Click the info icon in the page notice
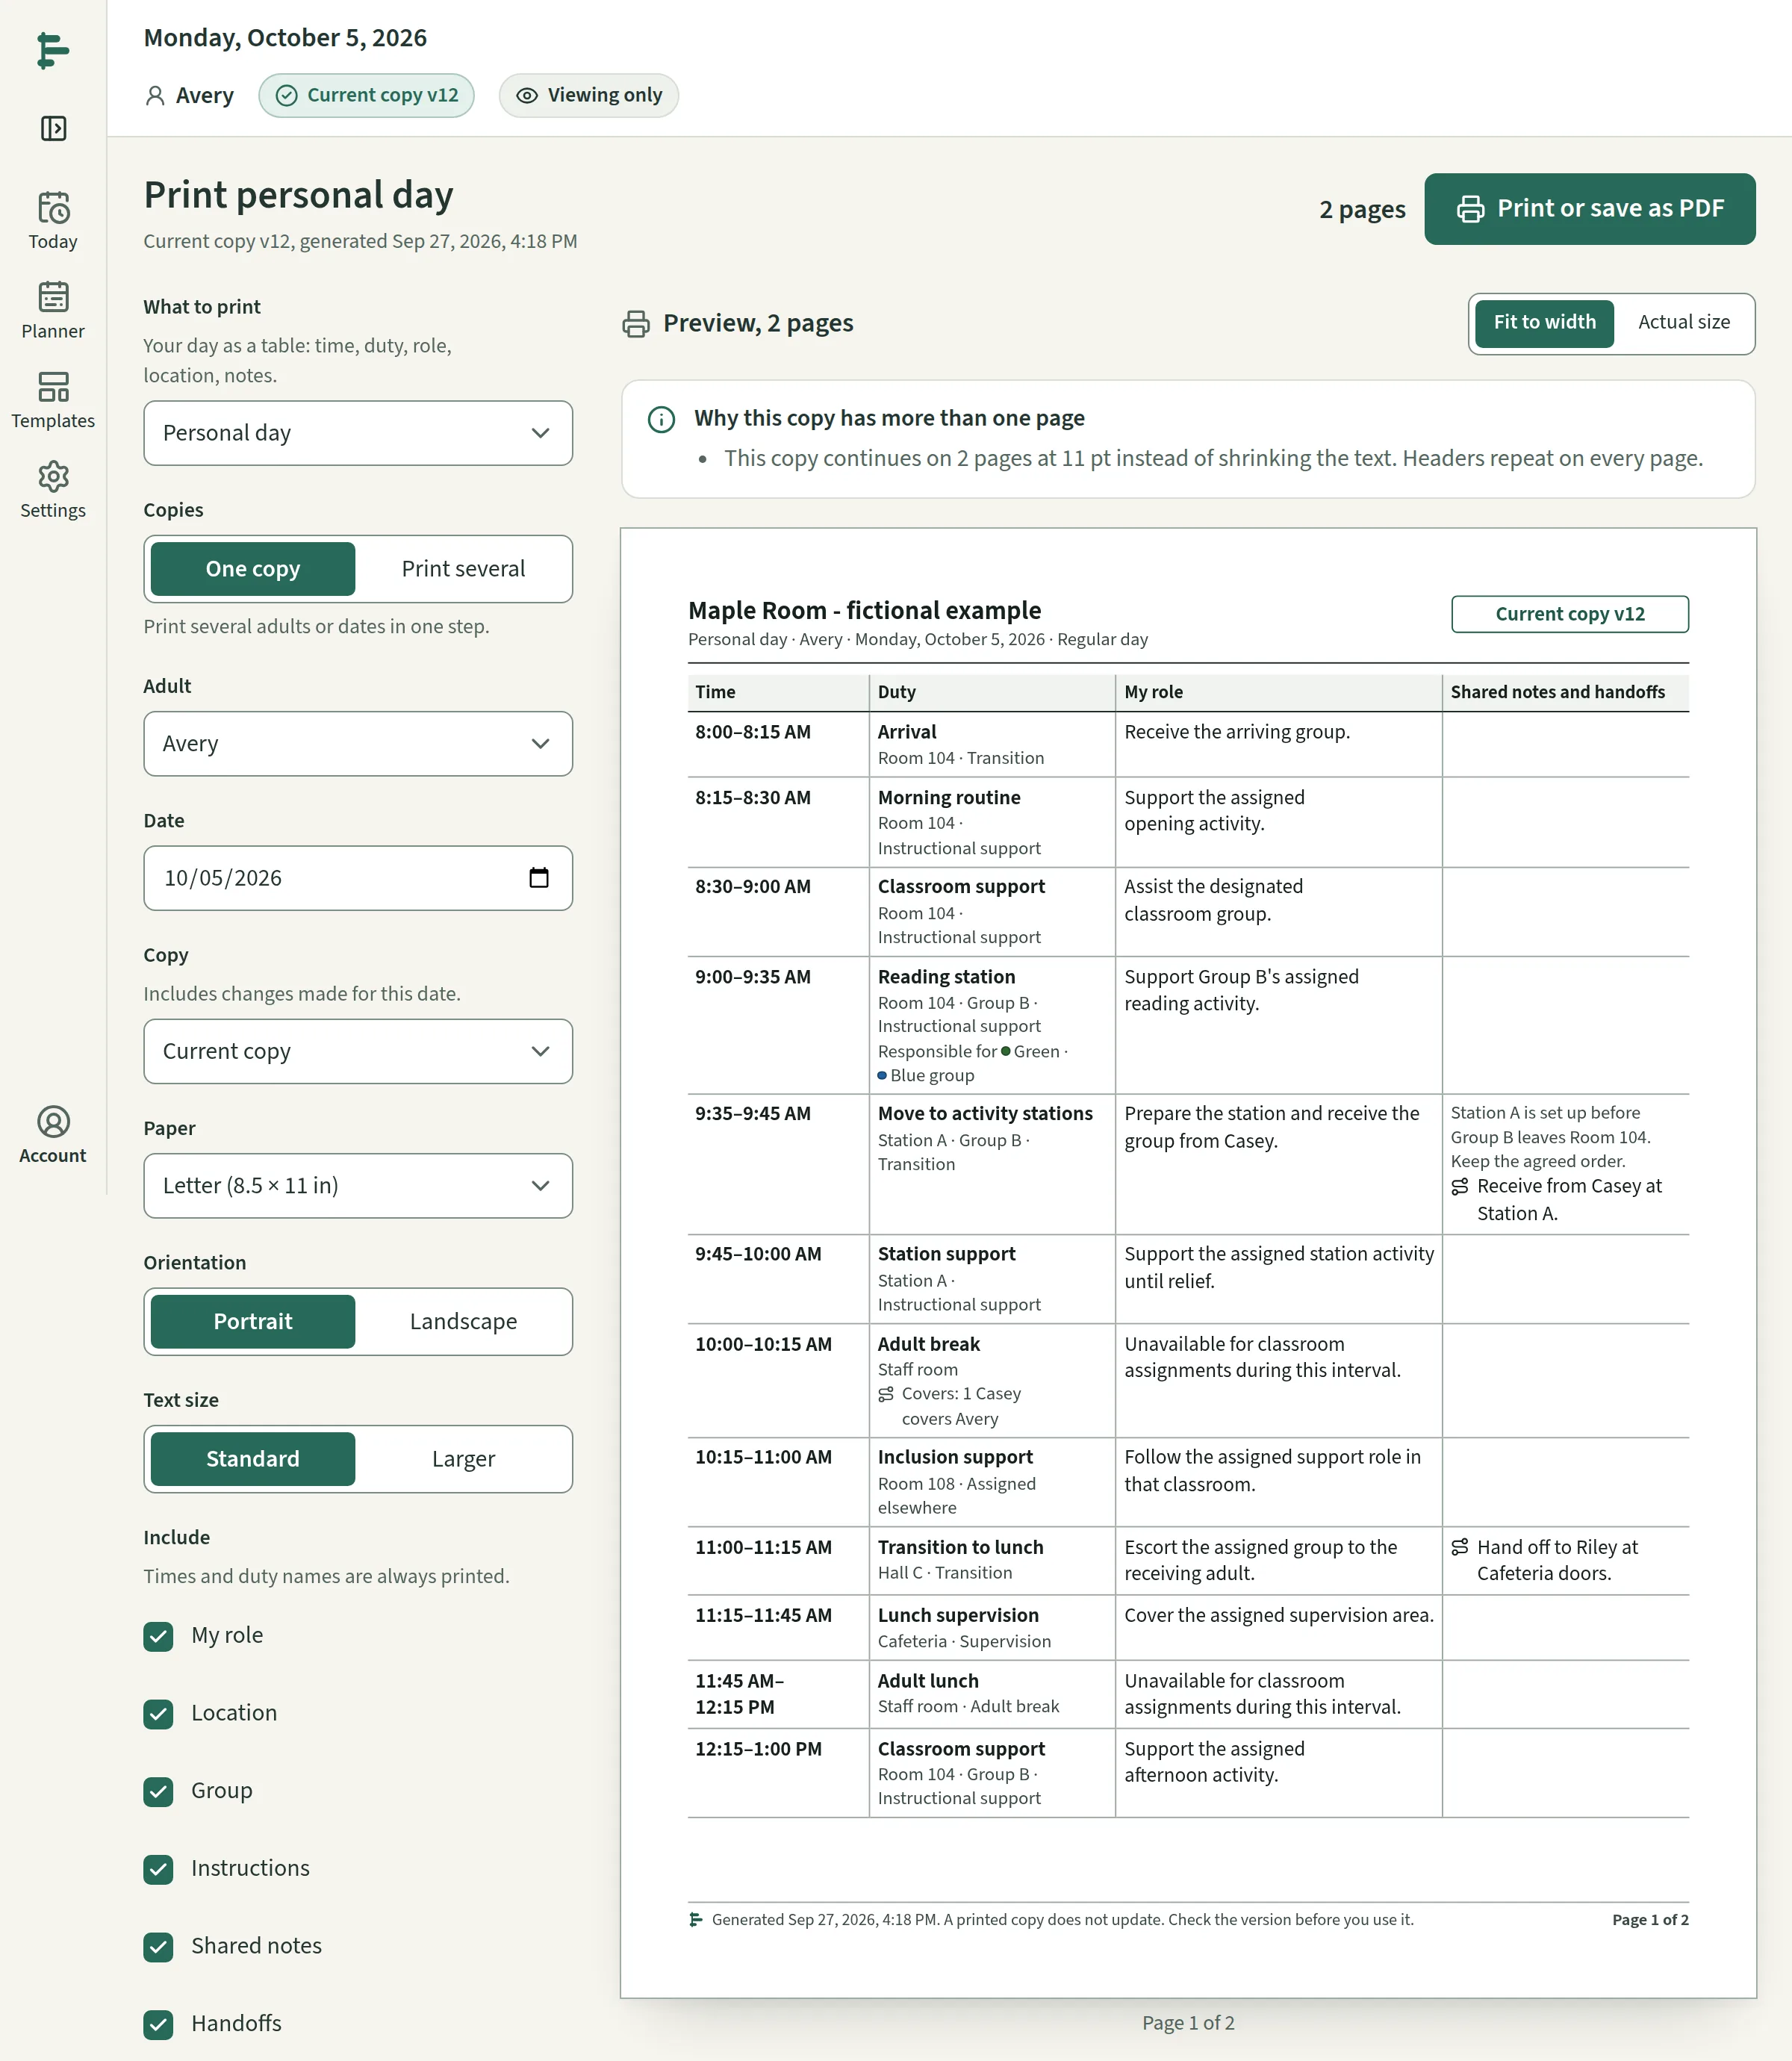Image resolution: width=1792 pixels, height=2061 pixels. (661, 419)
